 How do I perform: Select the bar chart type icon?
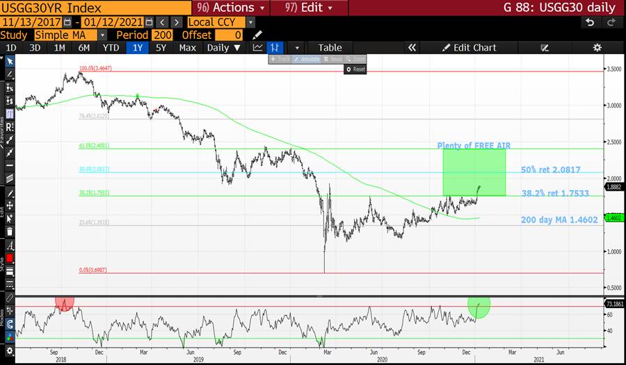click(276, 47)
